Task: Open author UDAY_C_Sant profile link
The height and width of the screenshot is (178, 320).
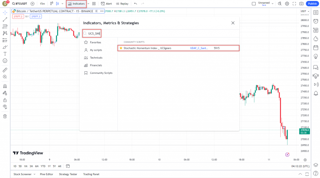Action: (x=198, y=48)
